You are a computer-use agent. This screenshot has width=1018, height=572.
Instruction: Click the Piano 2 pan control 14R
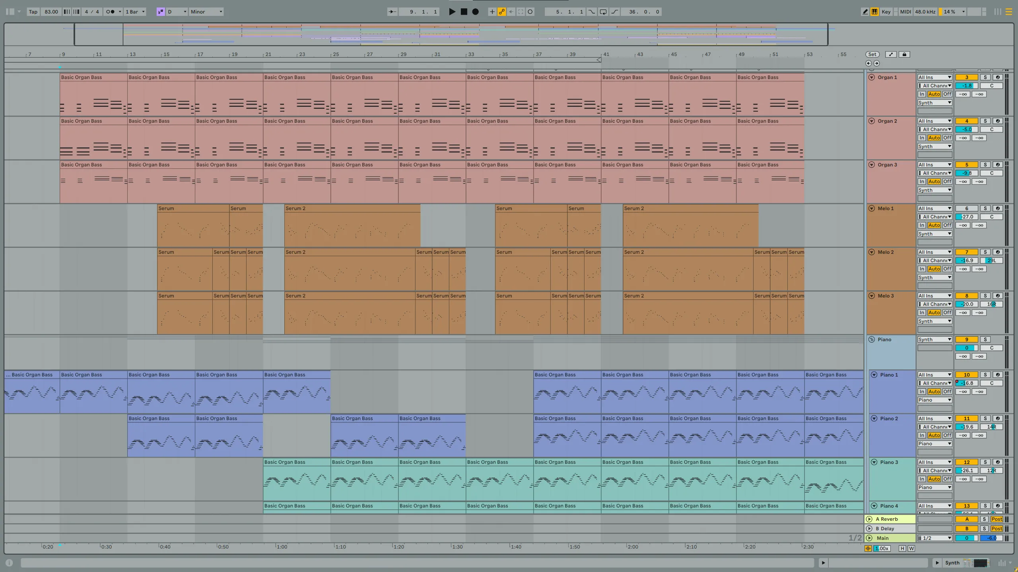pos(991,427)
